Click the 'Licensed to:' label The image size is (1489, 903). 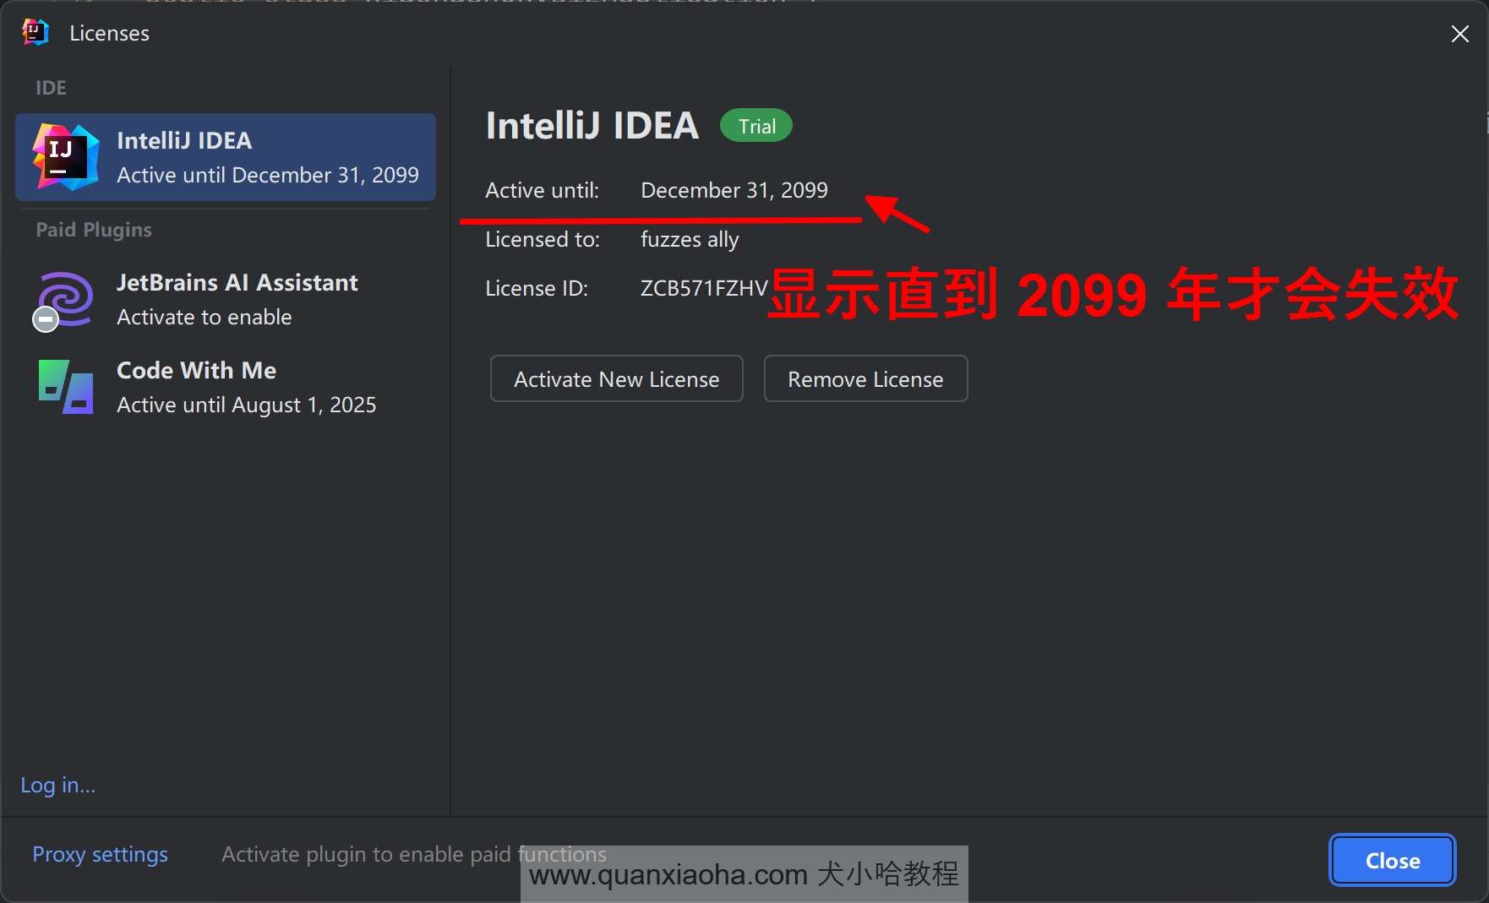click(543, 240)
